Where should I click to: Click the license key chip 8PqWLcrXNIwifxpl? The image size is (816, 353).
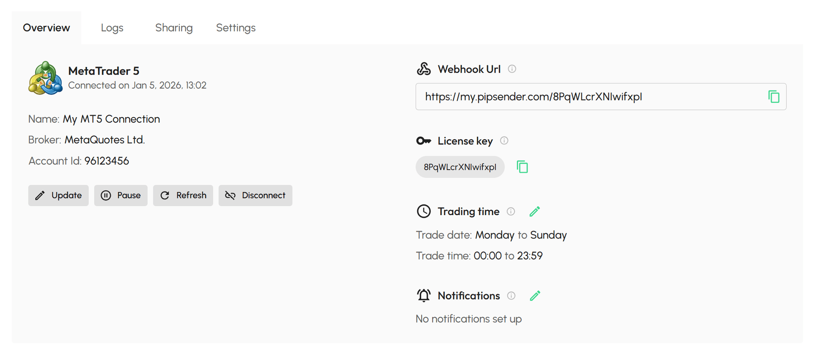pyautogui.click(x=460, y=167)
